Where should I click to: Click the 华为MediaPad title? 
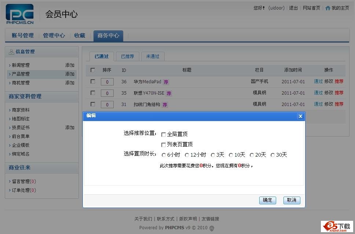click(x=147, y=81)
